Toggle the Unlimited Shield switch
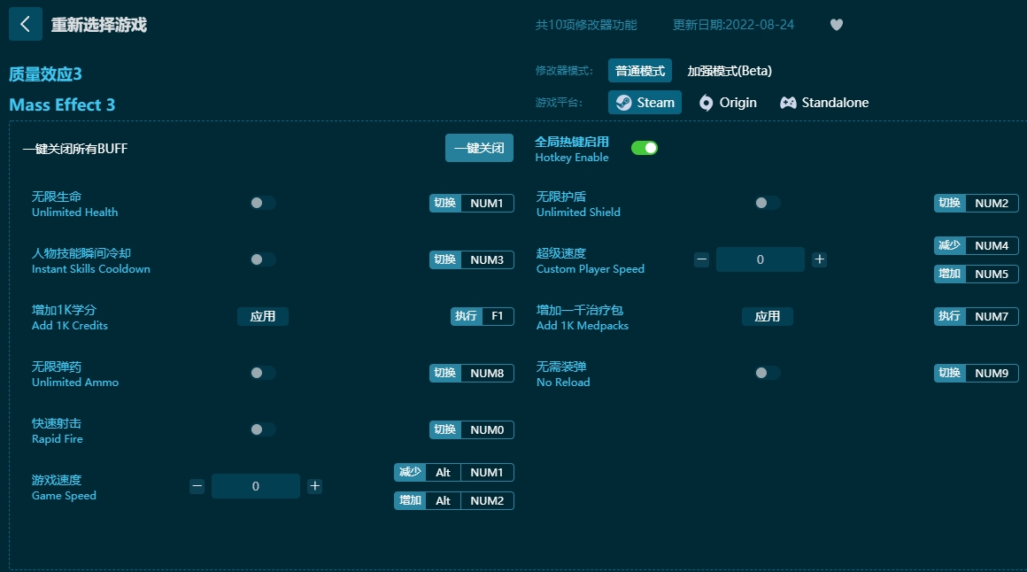1027x572 pixels. click(x=767, y=203)
